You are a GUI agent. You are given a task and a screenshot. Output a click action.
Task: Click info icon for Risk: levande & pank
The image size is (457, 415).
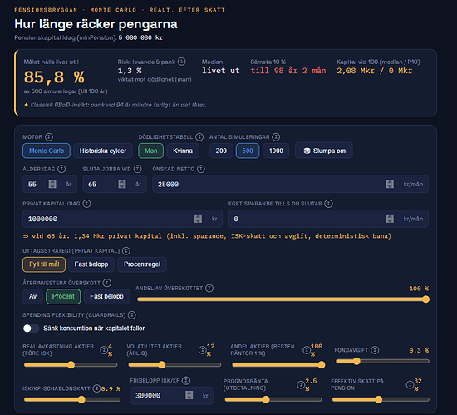coord(182,62)
